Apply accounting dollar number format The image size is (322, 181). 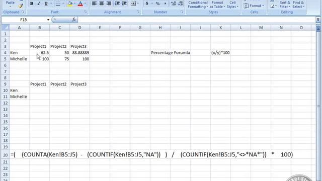[147, 4]
